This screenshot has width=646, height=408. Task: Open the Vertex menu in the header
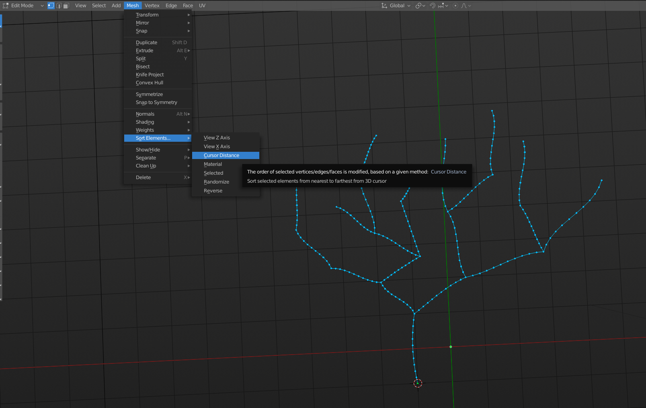pos(152,6)
